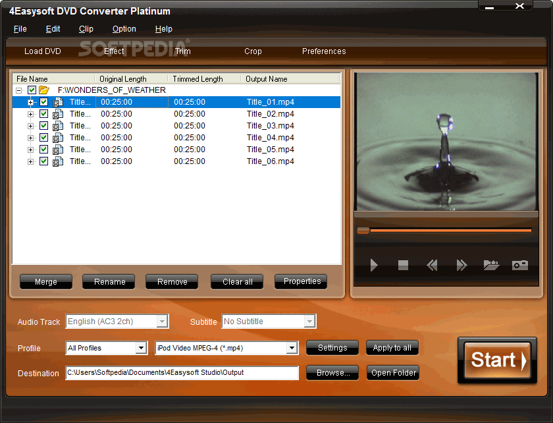Click Load DVD in the toolbar
Viewport: 553px width, 423px height.
click(x=43, y=51)
